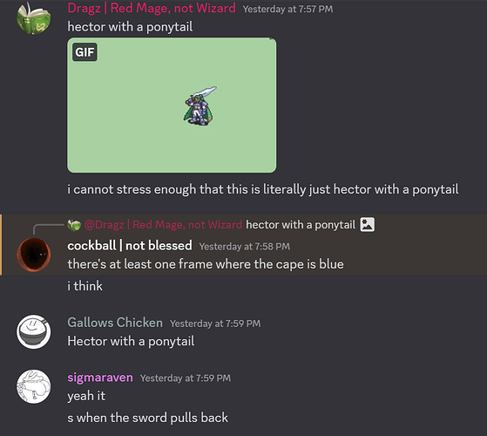Click the Gallows Chicken username

115,323
